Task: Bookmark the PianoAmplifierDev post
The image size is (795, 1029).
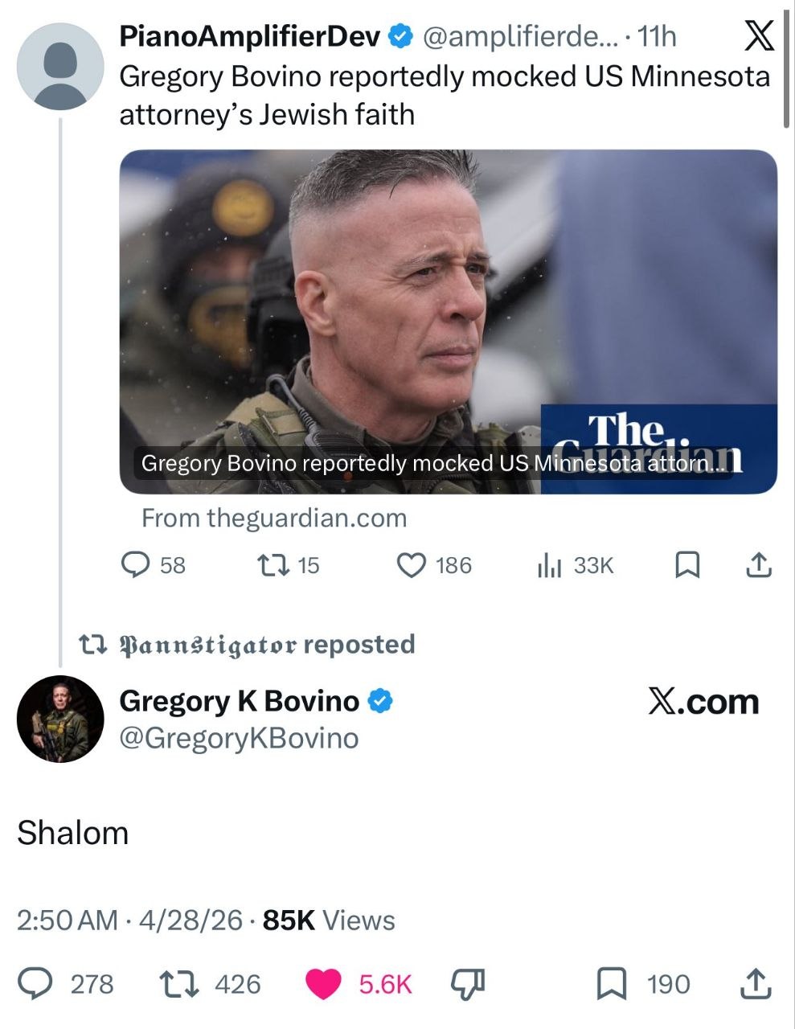Action: (686, 566)
